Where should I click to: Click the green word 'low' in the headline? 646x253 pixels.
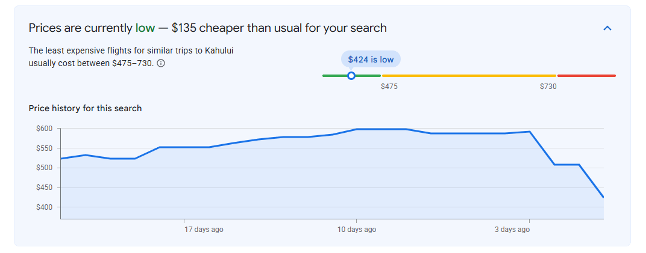(x=145, y=28)
